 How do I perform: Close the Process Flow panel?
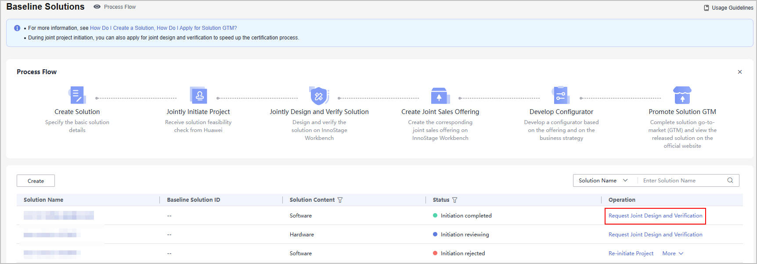740,72
